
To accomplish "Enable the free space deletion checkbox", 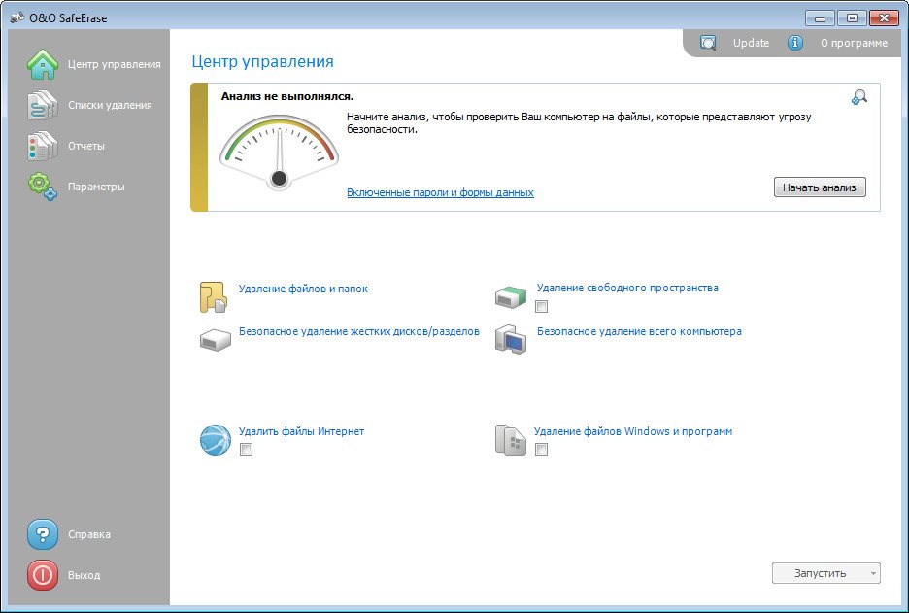I will pyautogui.click(x=541, y=306).
